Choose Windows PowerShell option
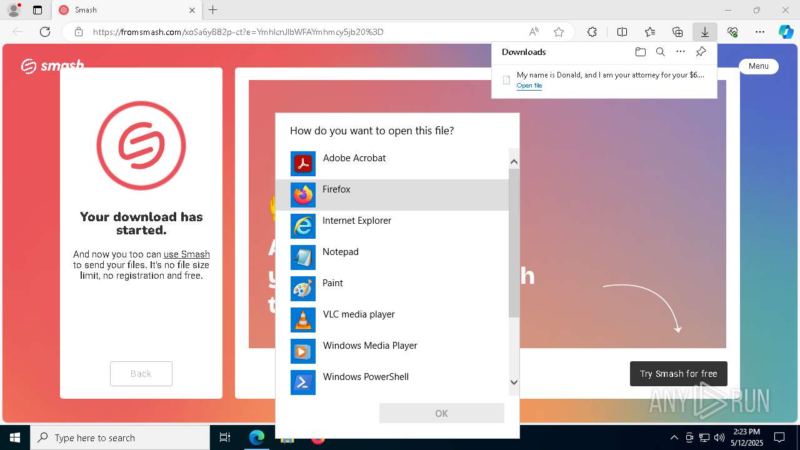This screenshot has height=450, width=800. [392, 382]
